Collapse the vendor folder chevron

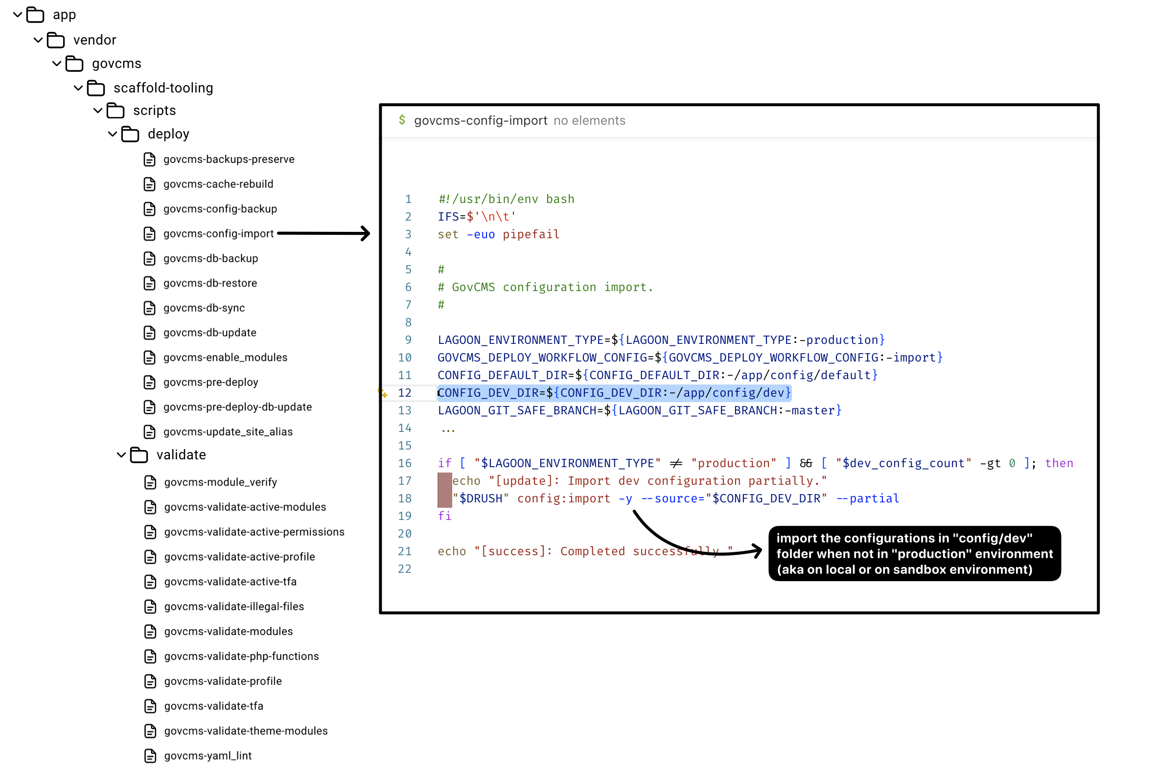click(38, 40)
